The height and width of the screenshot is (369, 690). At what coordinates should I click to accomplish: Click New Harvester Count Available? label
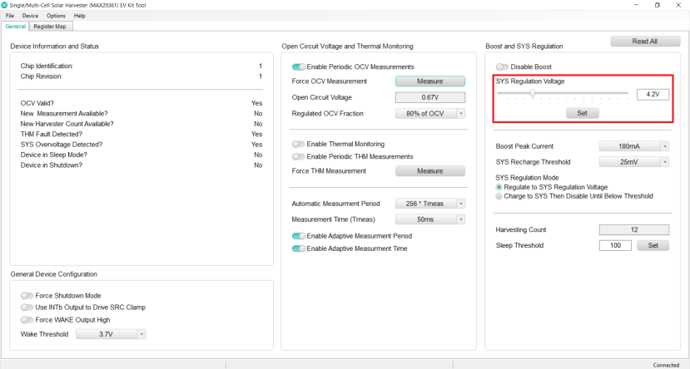tap(67, 124)
